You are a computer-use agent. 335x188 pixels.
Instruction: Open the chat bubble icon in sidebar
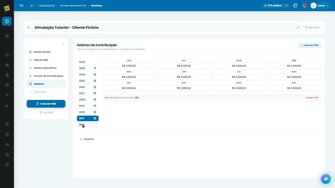tap(7, 55)
